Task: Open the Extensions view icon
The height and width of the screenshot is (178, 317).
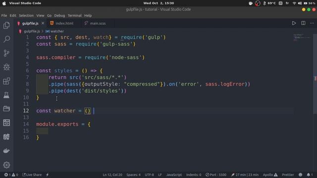Action: (x=6, y=81)
